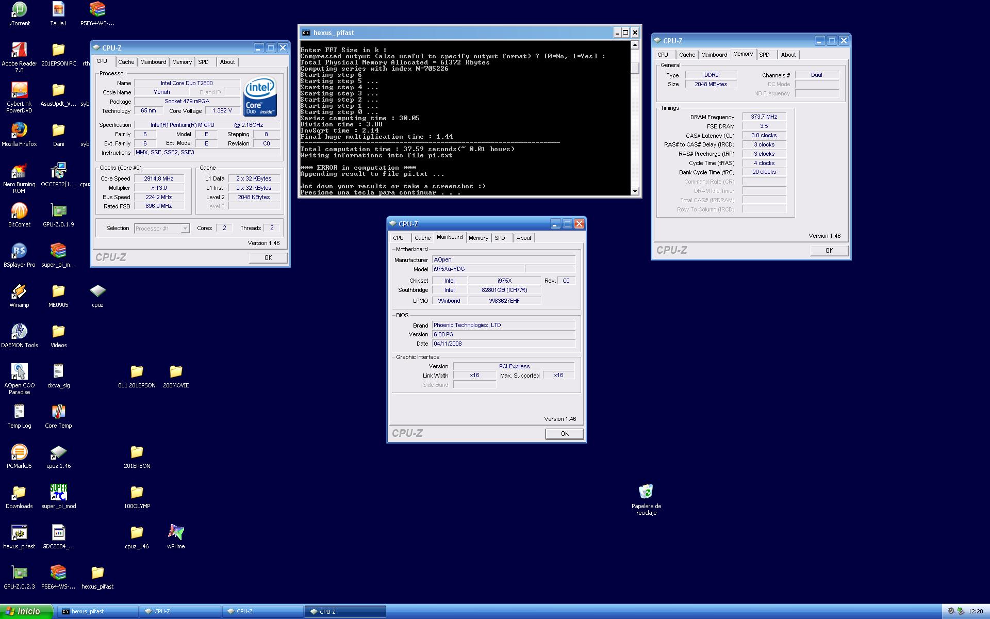Click the Multiplier x 13.0 field
990x619 pixels.
point(159,188)
